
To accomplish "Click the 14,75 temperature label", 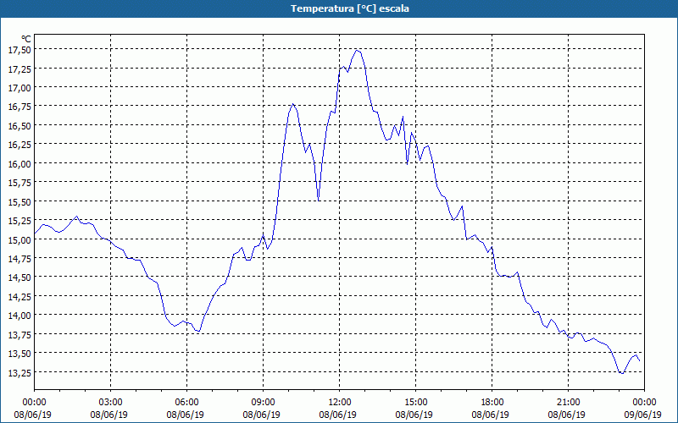I will [x=19, y=259].
